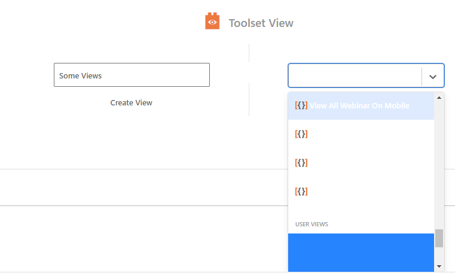455x273 pixels.
Task: Focus the Some Views name field
Action: (x=132, y=75)
